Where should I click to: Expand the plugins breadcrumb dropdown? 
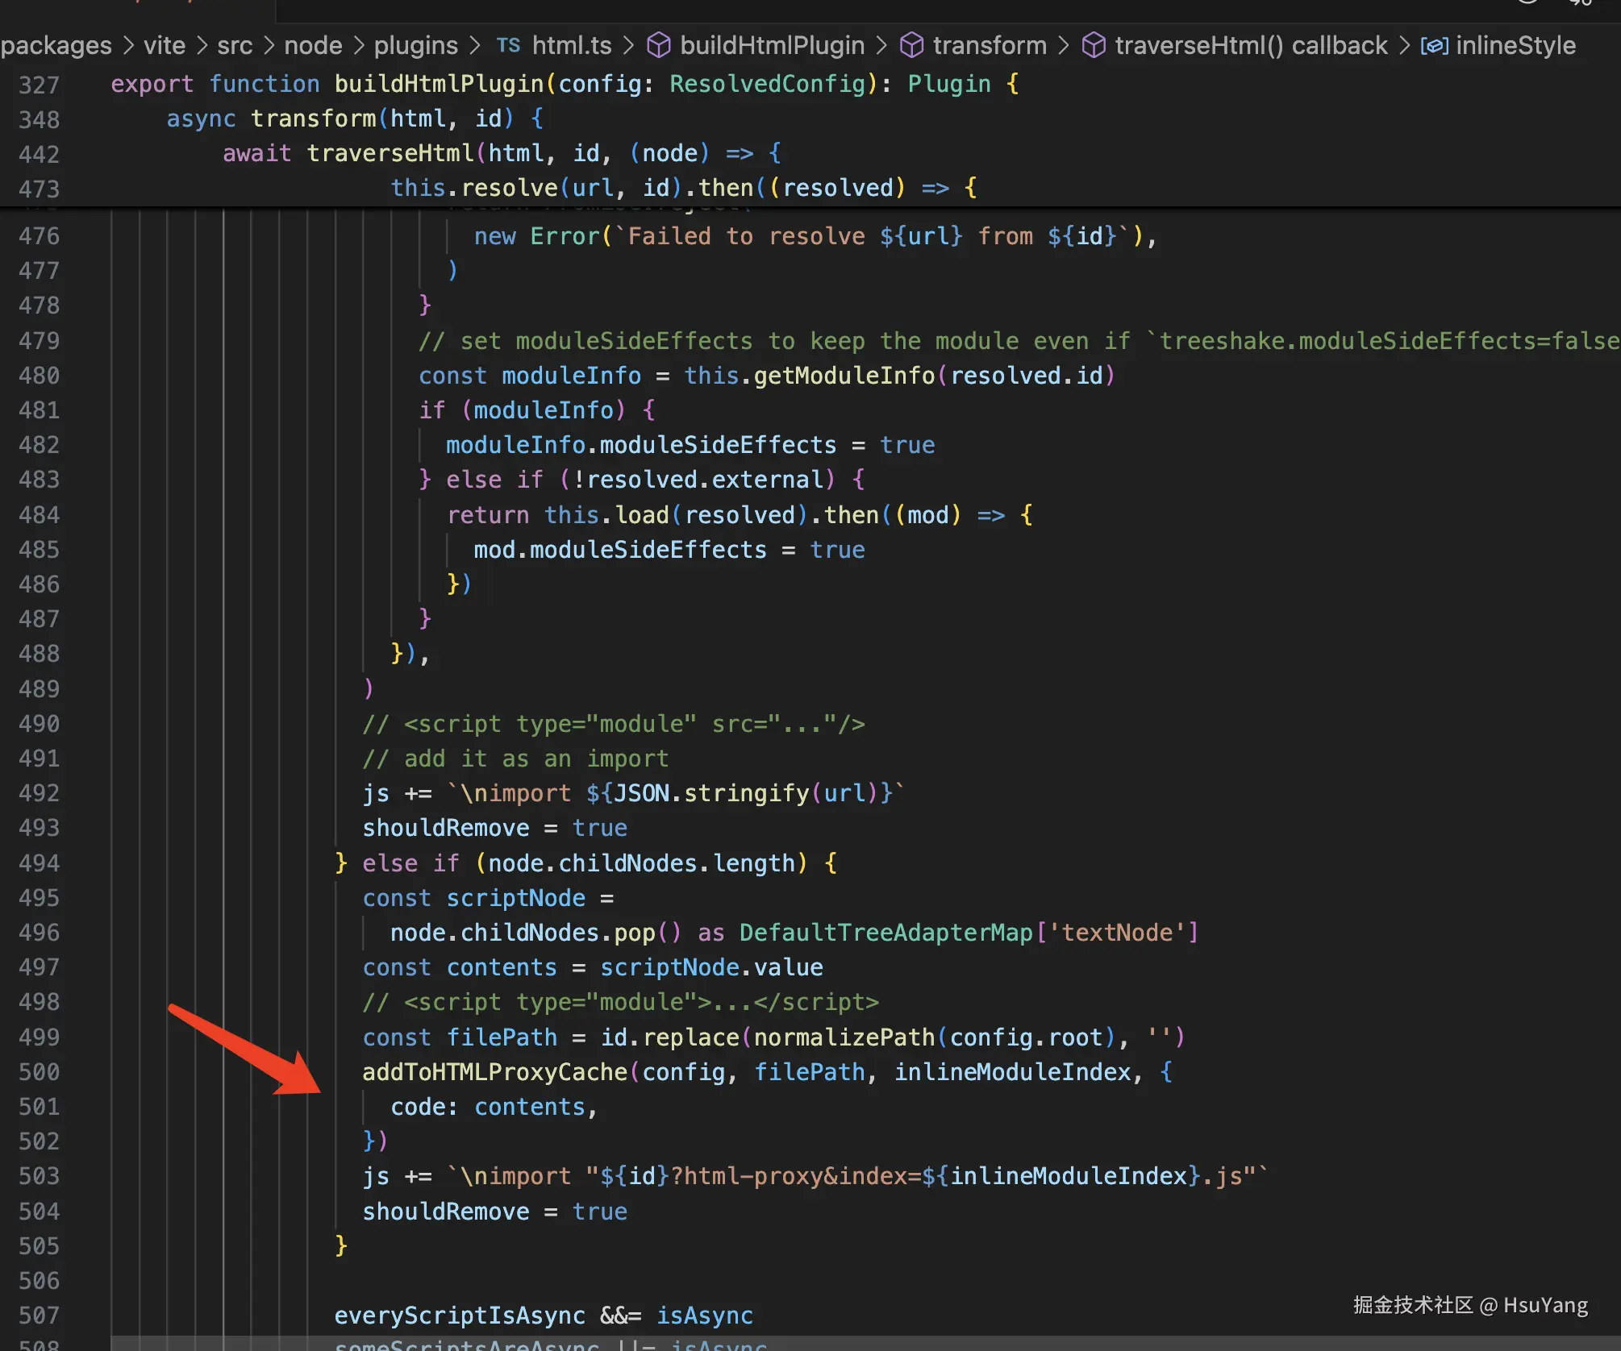tap(415, 46)
